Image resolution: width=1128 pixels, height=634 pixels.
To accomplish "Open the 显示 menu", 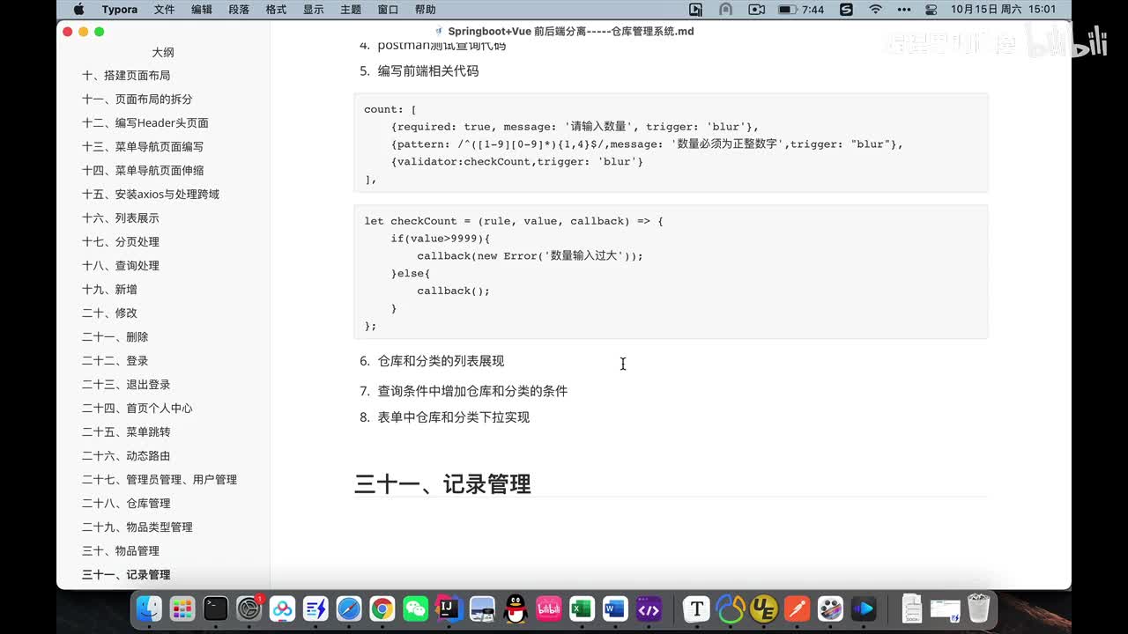I will tap(314, 10).
